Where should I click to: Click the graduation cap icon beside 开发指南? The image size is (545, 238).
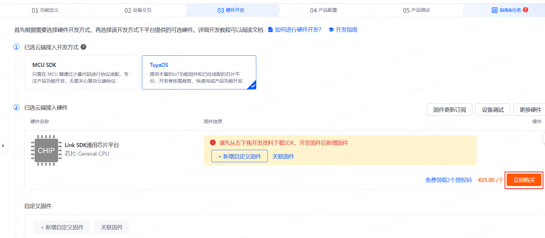click(331, 30)
